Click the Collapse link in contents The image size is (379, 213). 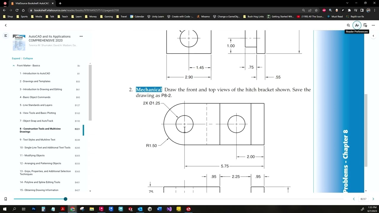click(28, 58)
